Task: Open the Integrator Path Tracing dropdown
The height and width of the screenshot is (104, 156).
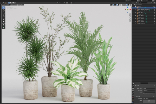Action: [x=149, y=99]
